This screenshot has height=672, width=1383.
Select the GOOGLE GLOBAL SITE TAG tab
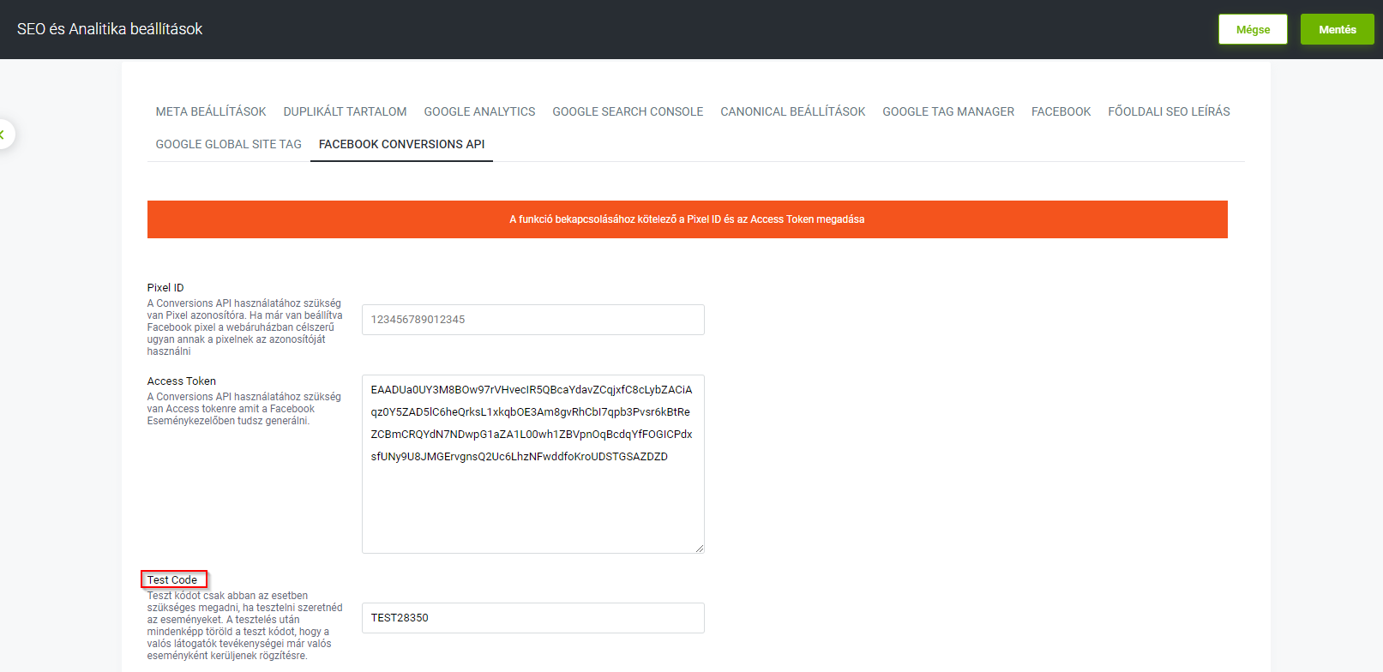228,144
